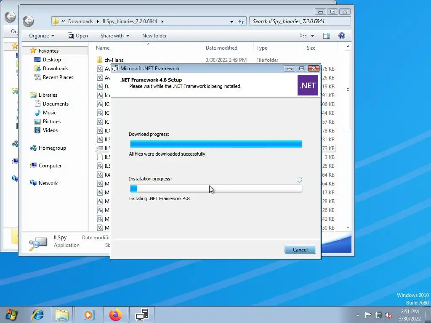Click the .NET purple logo in setup dialog
Viewport: 431px width, 323px height.
pos(308,85)
